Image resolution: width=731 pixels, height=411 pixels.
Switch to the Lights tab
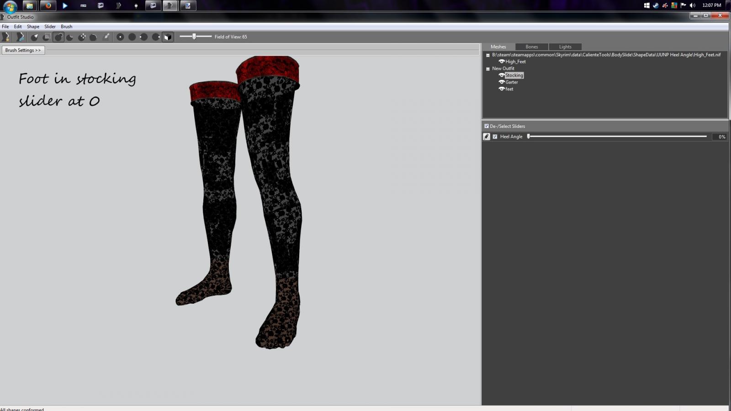(565, 47)
